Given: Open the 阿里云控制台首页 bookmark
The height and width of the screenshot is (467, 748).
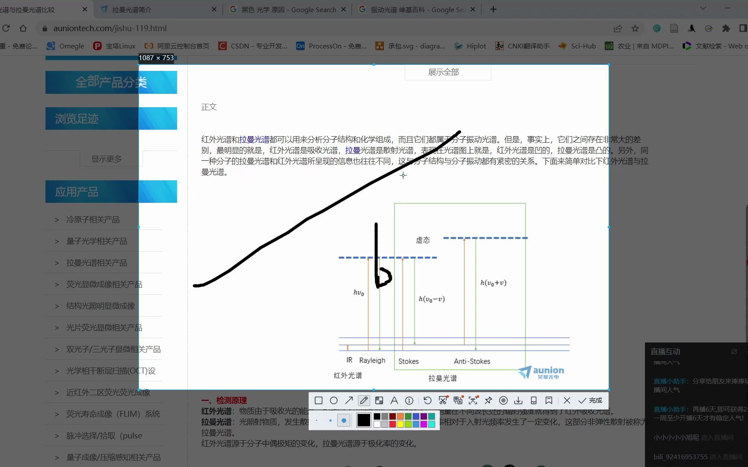Looking at the screenshot, I should [177, 46].
